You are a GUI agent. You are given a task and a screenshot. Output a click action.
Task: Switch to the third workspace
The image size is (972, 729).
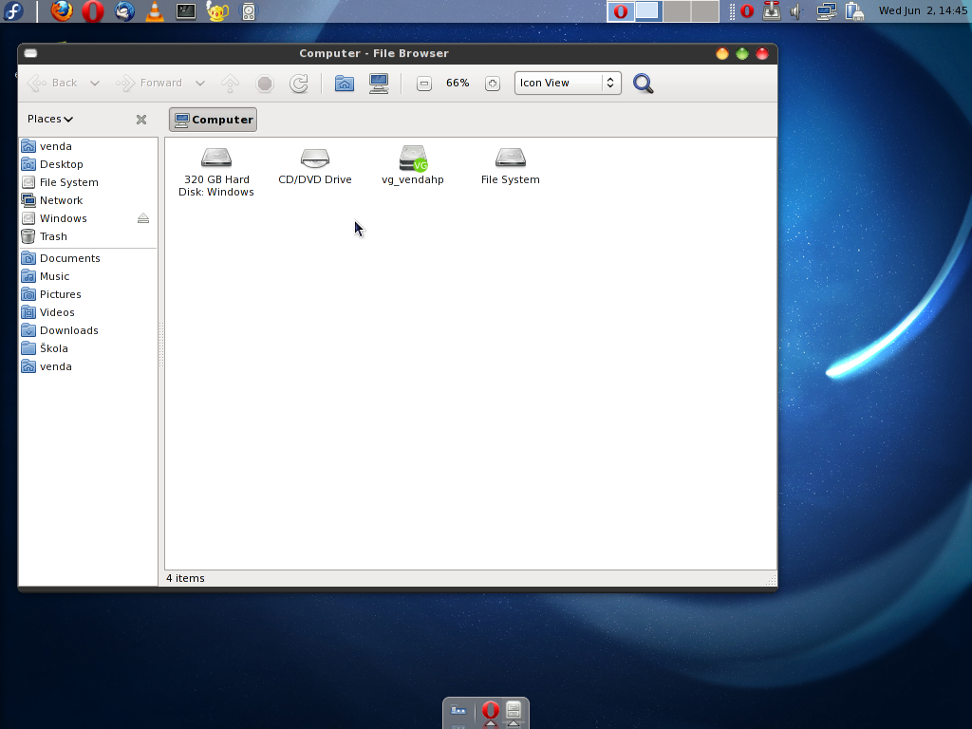(x=677, y=11)
